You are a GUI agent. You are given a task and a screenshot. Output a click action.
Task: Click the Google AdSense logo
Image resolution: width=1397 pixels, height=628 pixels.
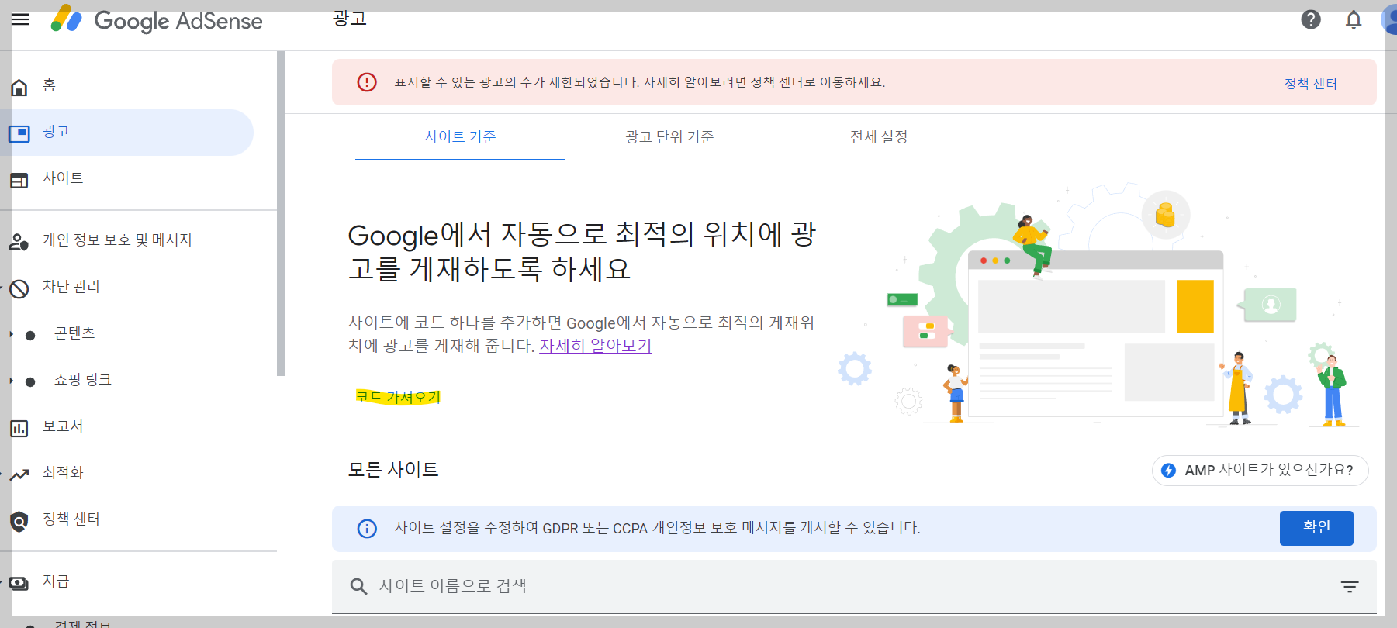click(157, 20)
